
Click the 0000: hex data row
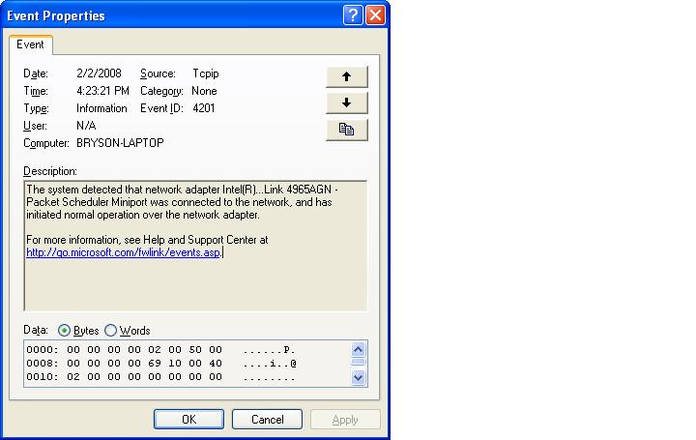click(160, 350)
